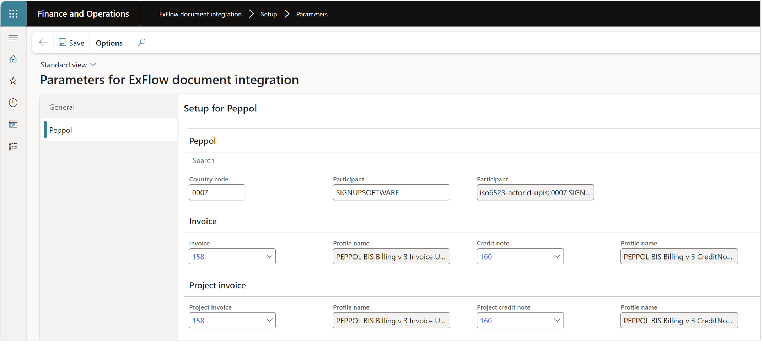Click the Project invoice section heading
This screenshot has height=344, width=763.
[217, 285]
